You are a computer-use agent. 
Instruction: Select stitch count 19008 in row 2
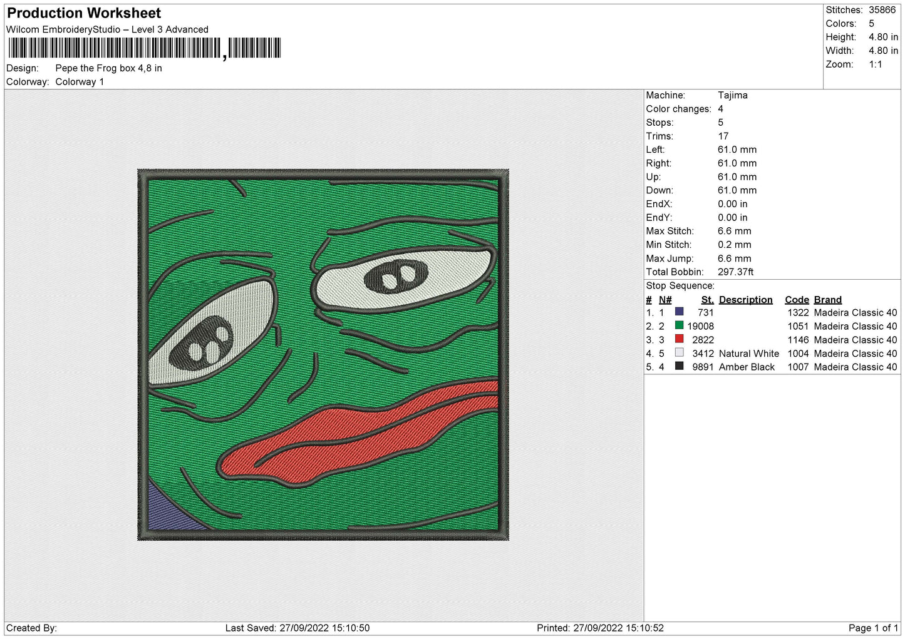700,326
